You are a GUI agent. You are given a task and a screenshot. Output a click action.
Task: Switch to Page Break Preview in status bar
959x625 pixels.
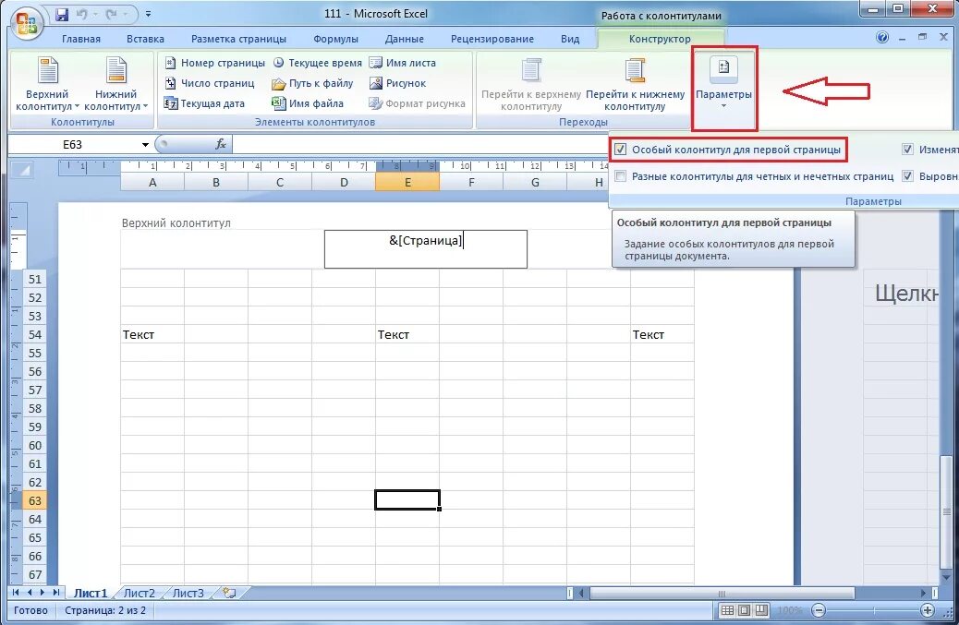point(761,610)
